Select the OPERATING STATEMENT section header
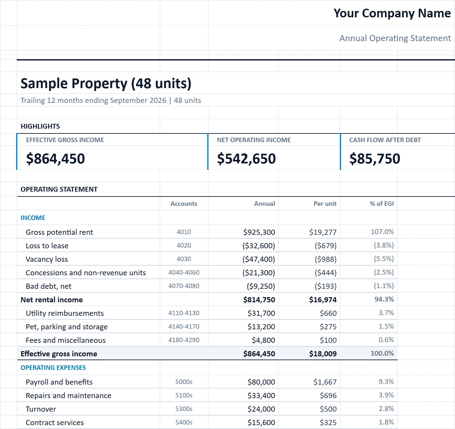455x429 pixels. pos(59,189)
